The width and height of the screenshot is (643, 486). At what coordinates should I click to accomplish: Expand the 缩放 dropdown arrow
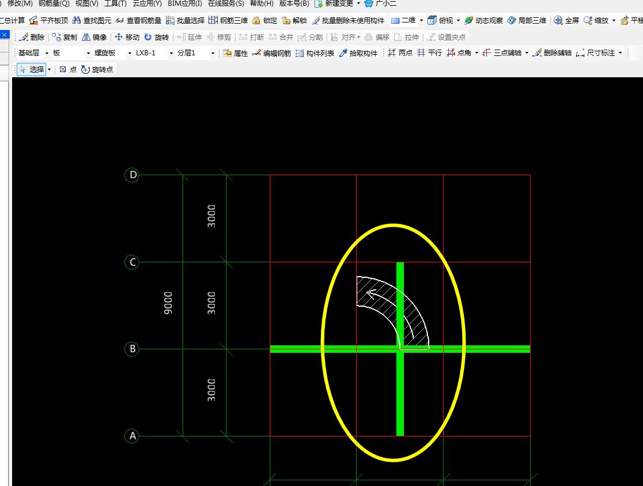(x=614, y=20)
